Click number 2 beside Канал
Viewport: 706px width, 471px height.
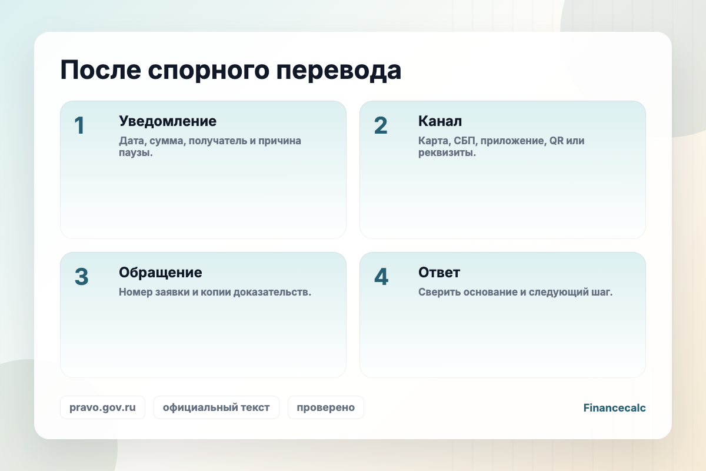[x=381, y=126]
